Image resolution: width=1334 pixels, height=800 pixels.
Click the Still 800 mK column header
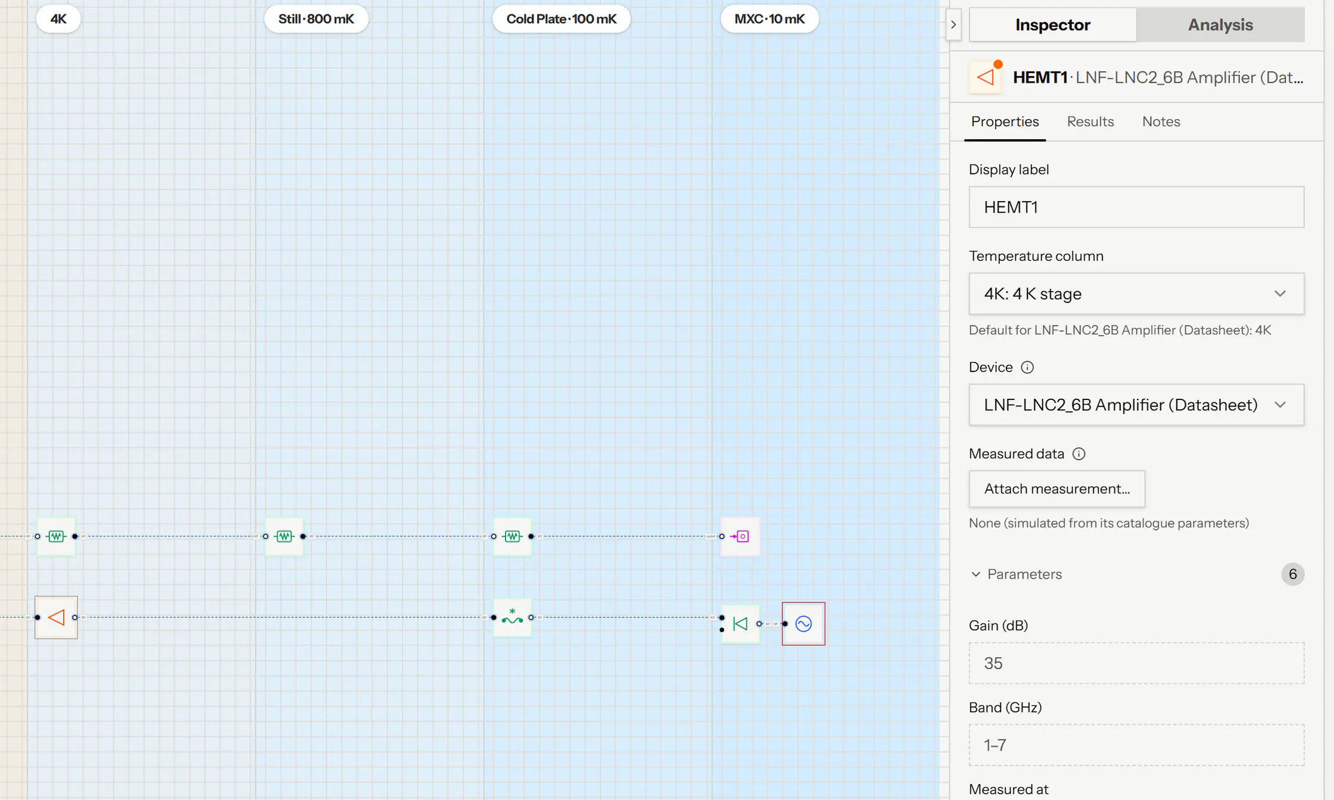[x=316, y=19]
